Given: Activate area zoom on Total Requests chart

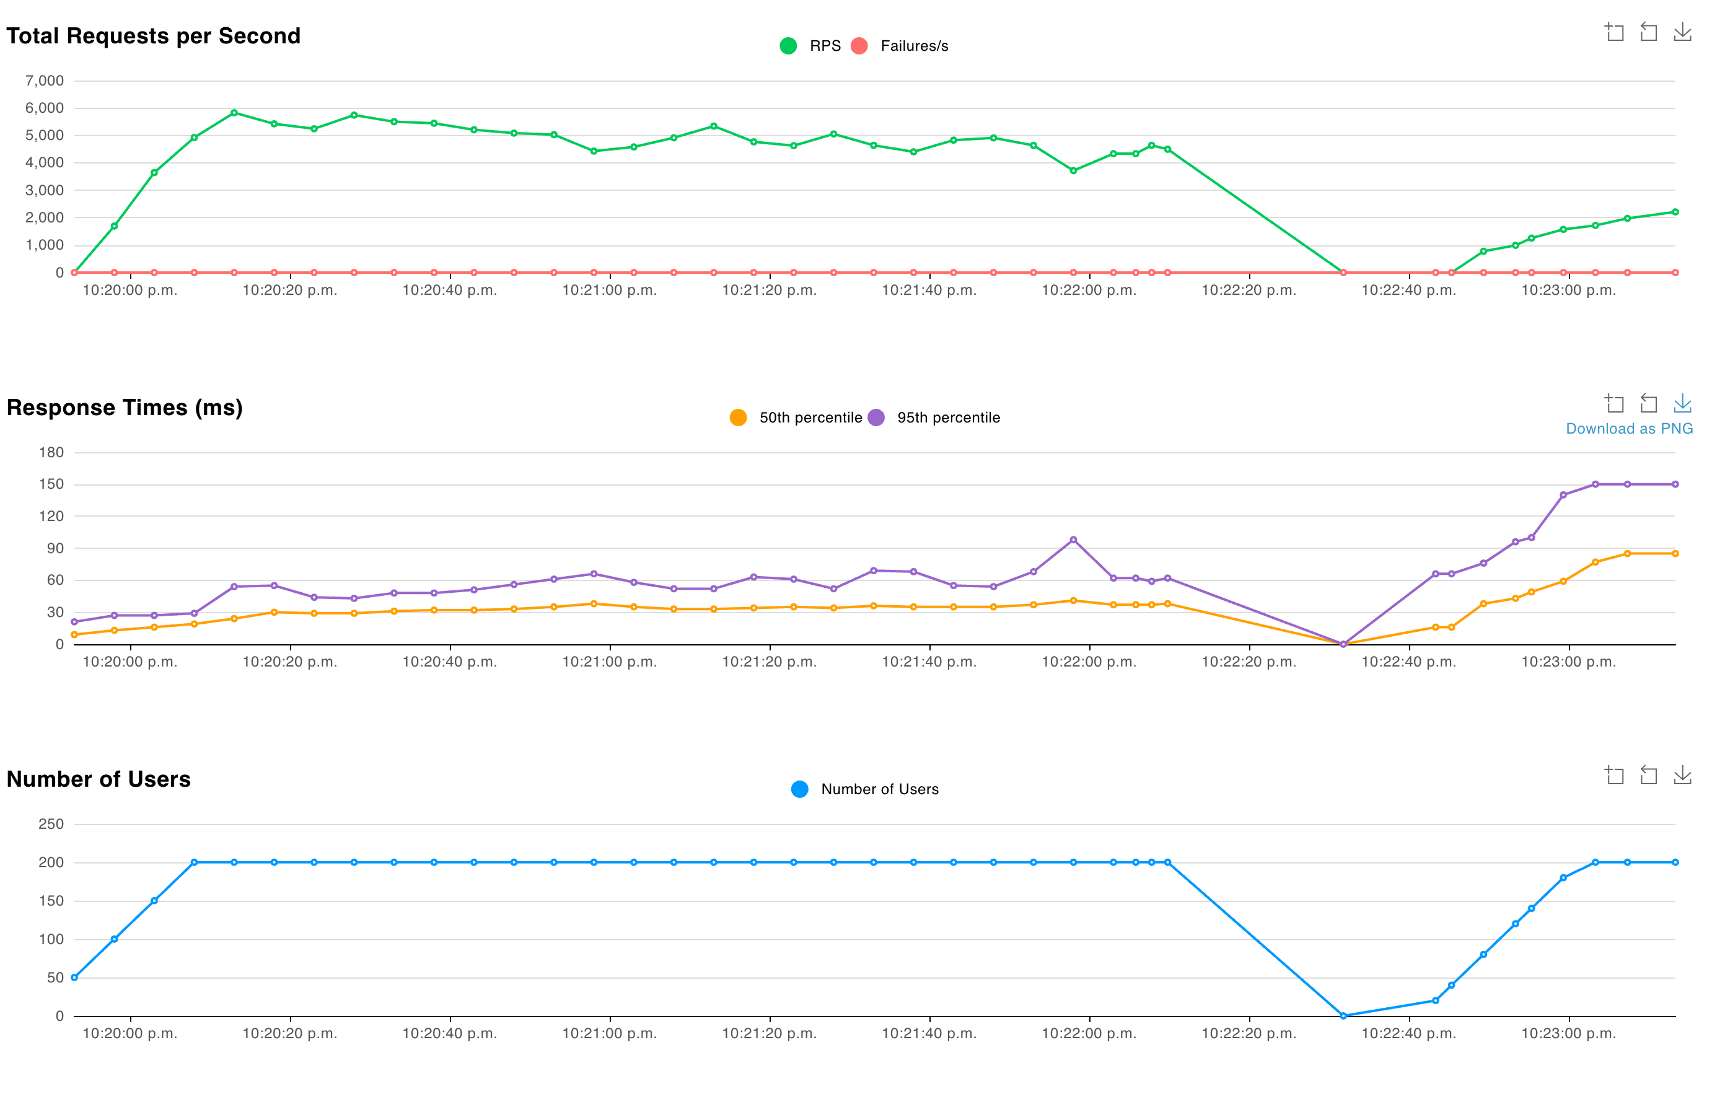Looking at the screenshot, I should pos(1614,32).
